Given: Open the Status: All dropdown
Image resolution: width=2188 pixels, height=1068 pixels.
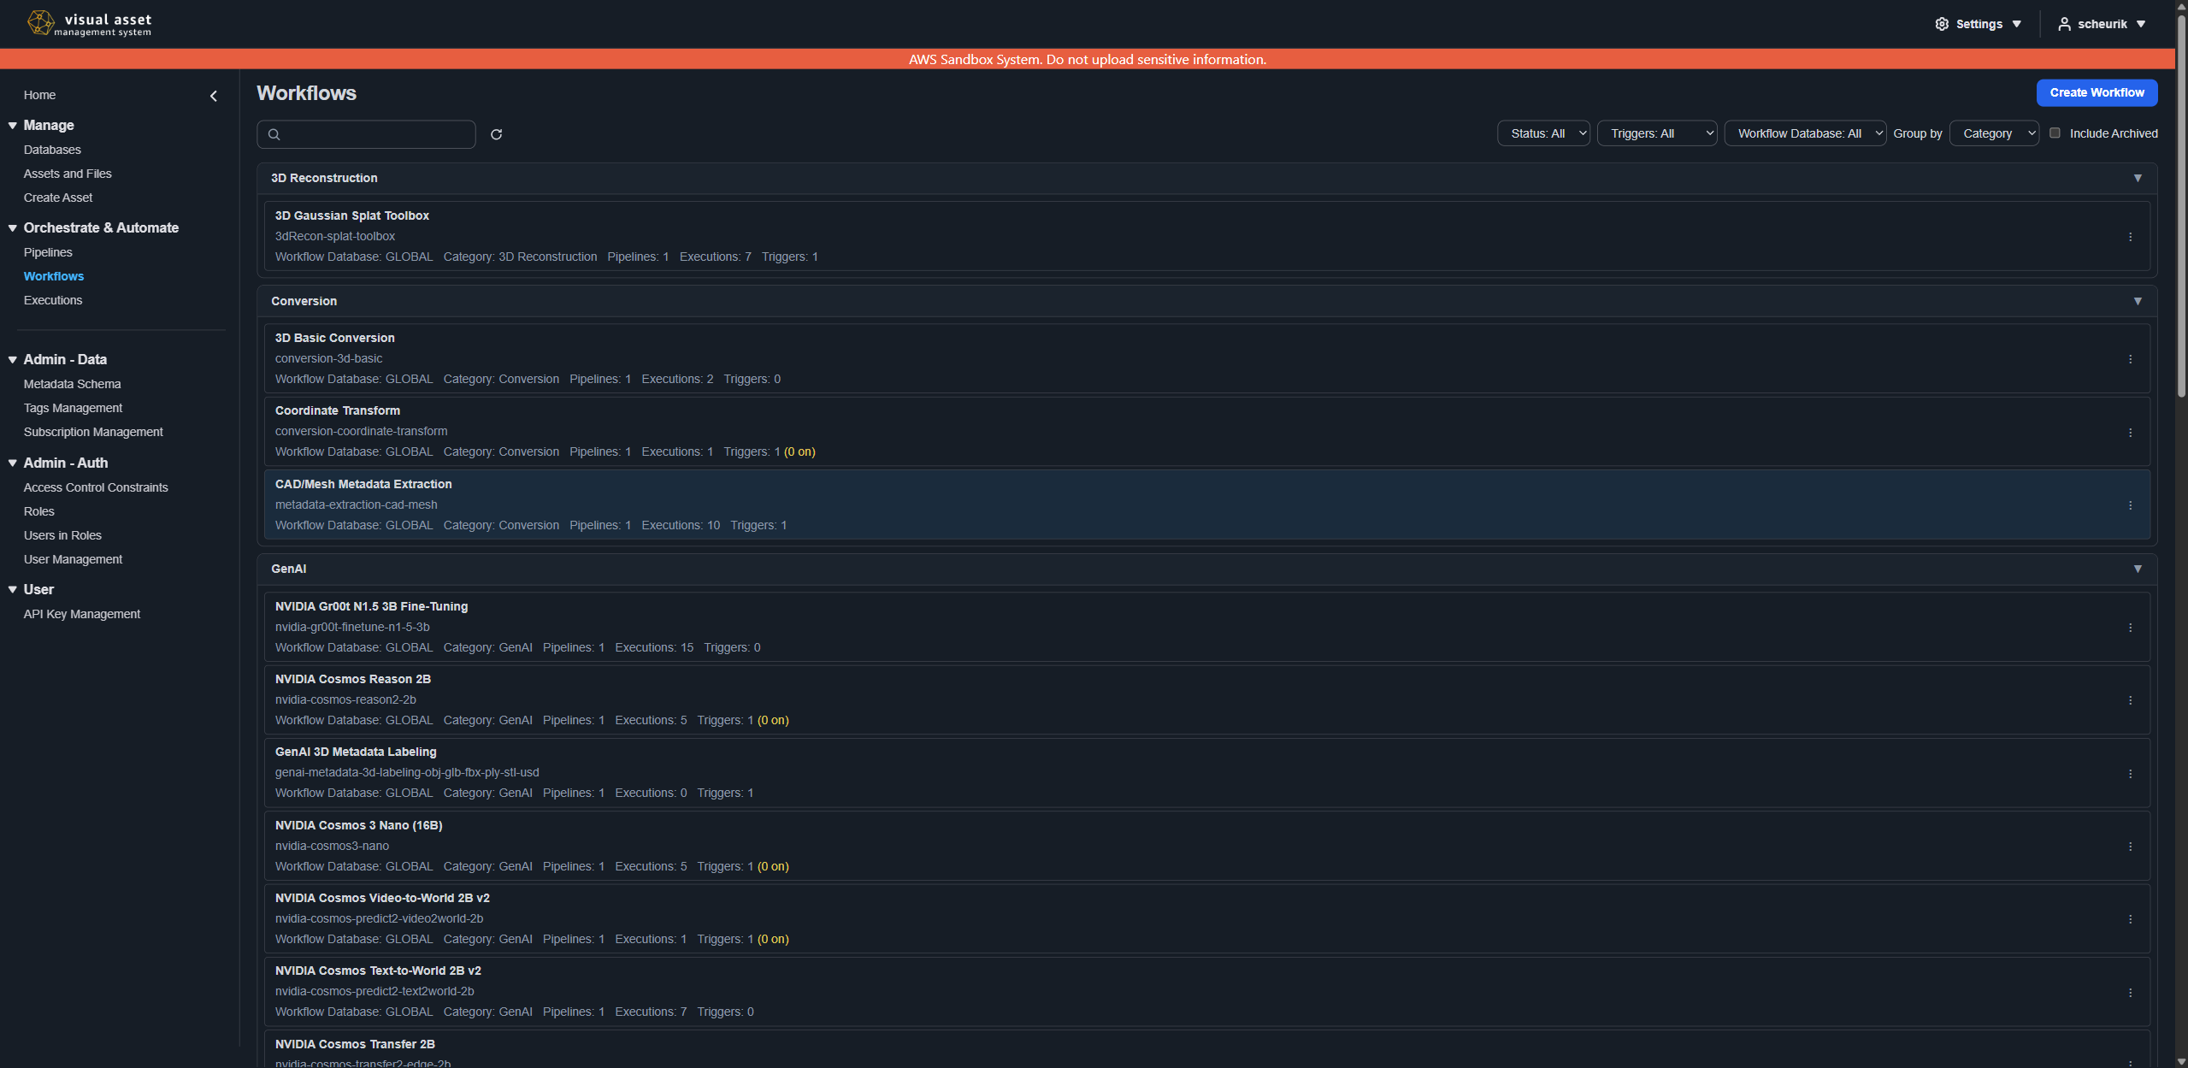Looking at the screenshot, I should point(1542,133).
